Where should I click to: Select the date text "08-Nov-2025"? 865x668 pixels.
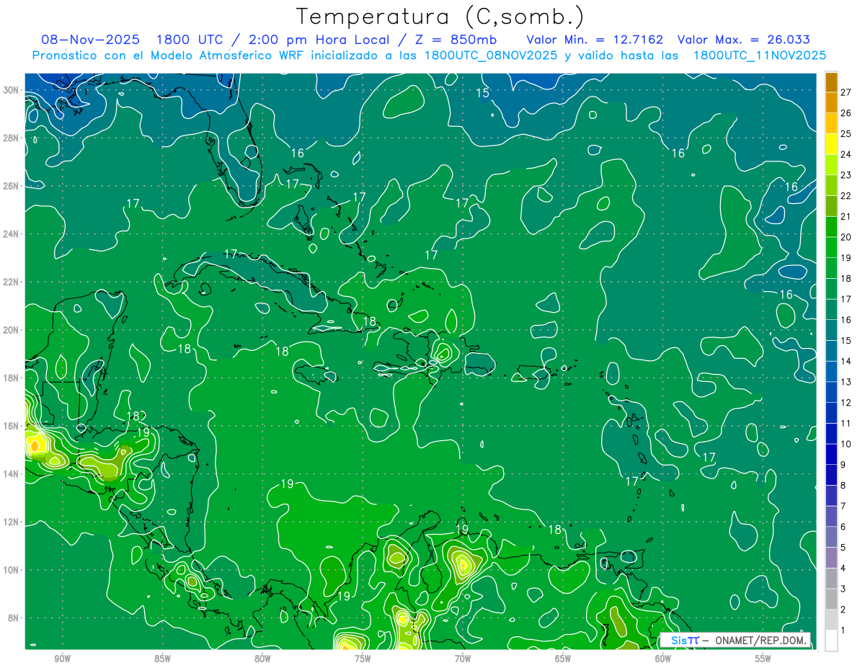(x=89, y=40)
